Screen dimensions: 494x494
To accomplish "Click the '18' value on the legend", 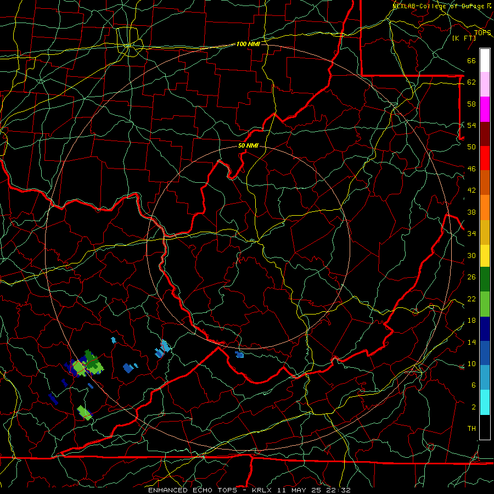I will (471, 321).
